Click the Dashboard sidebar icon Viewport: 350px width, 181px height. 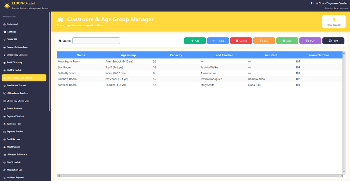click(x=4, y=24)
